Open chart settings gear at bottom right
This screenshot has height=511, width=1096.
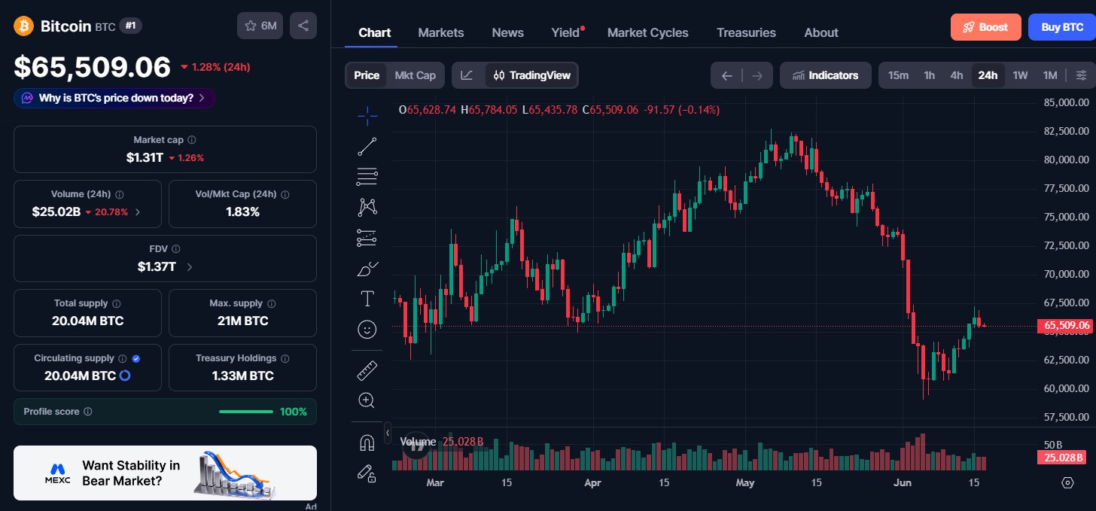click(1067, 482)
